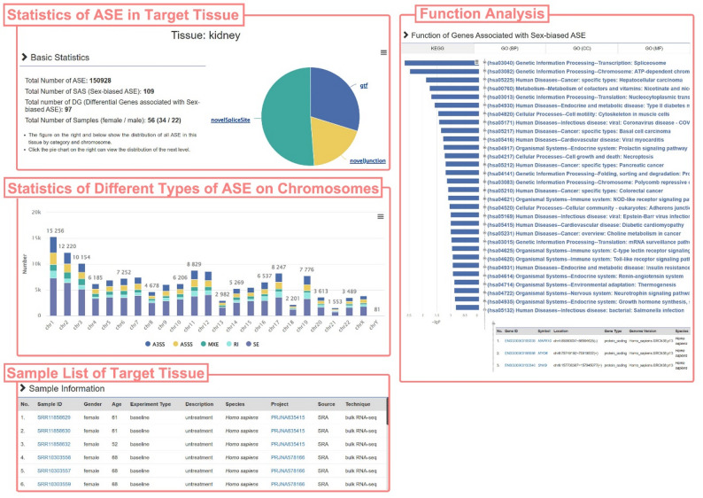Switch to the GO (BP) tab

coord(510,48)
